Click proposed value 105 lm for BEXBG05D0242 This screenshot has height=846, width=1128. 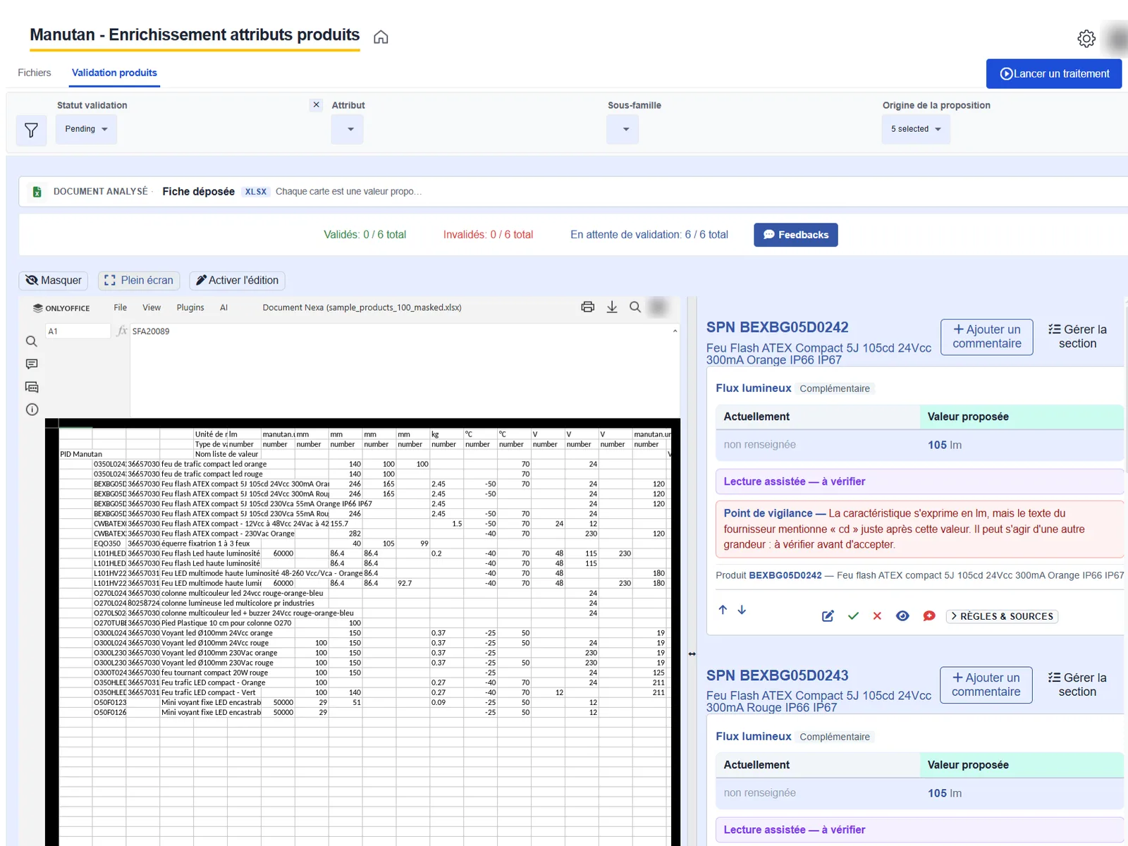click(x=945, y=445)
